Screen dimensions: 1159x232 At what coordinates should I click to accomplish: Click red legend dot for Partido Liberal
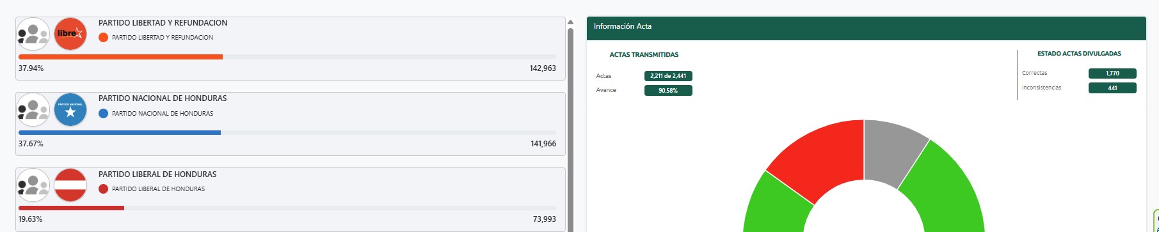[103, 189]
